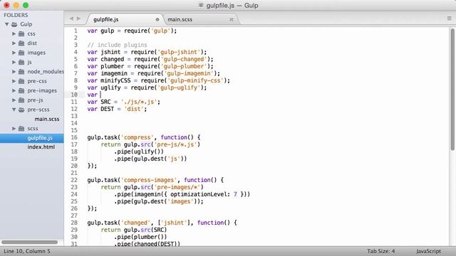Screen dimensions: 456x256
Task: Click the 'gulp-imagemin' string on line 7
Action: (189, 73)
